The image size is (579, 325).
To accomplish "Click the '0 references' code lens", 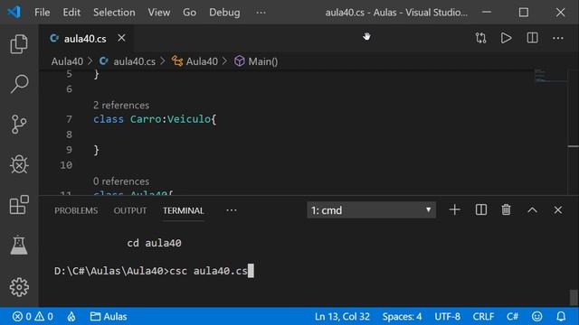I will click(121, 181).
